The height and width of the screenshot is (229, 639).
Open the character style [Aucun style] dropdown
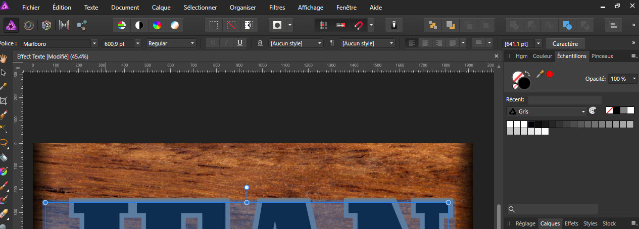click(x=296, y=43)
